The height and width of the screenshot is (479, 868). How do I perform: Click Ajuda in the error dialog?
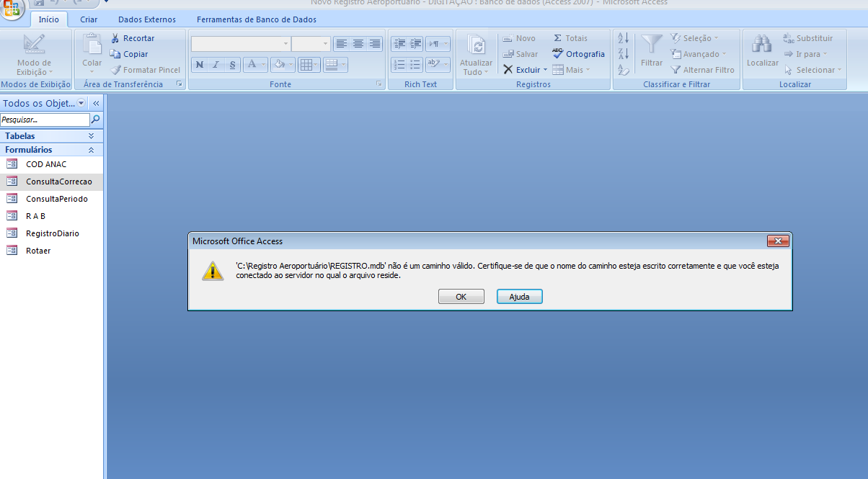coord(520,297)
